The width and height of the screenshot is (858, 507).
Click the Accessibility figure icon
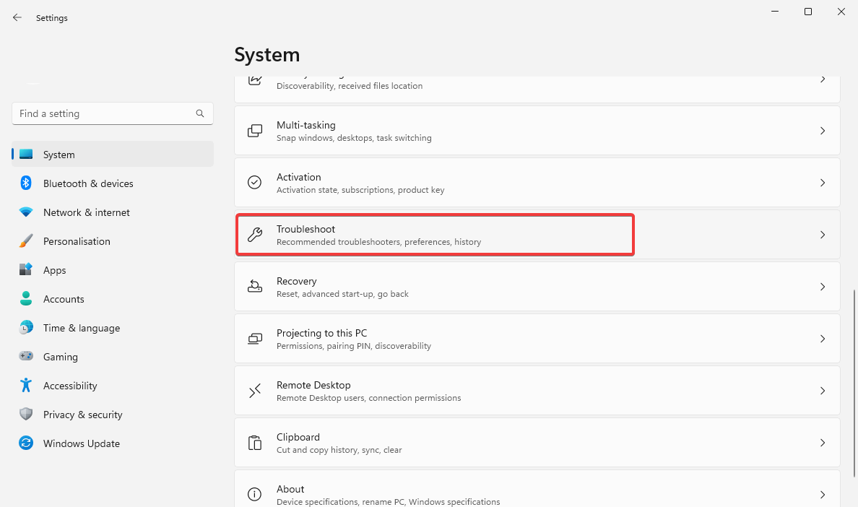(x=26, y=385)
